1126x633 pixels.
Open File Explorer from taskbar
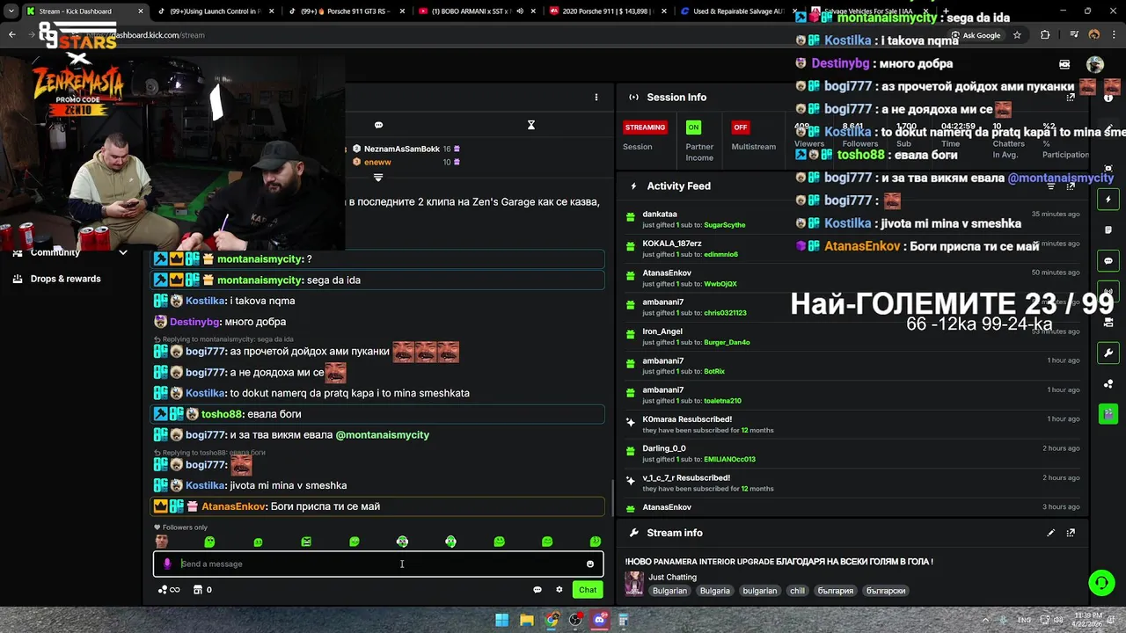tap(526, 620)
